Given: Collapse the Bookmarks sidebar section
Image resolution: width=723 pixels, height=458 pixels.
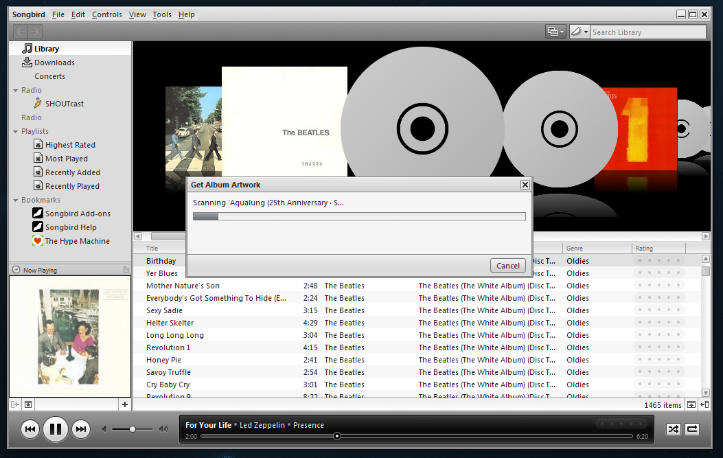Looking at the screenshot, I should click(16, 200).
